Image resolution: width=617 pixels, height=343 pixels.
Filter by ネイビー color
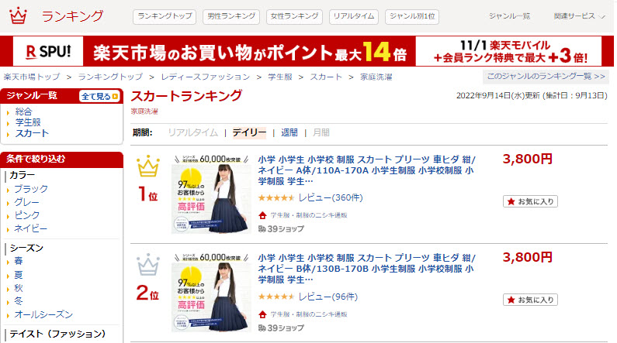[30, 228]
